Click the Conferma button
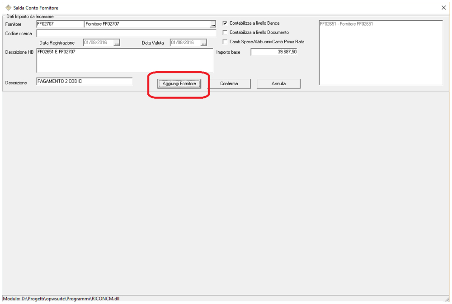 [x=229, y=83]
